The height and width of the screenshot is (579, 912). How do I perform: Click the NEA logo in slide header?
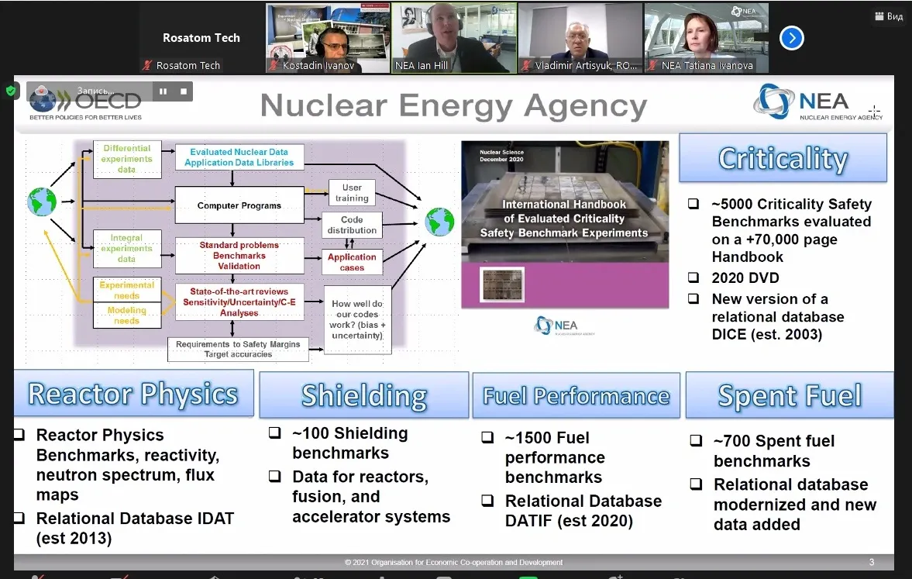pos(817,102)
